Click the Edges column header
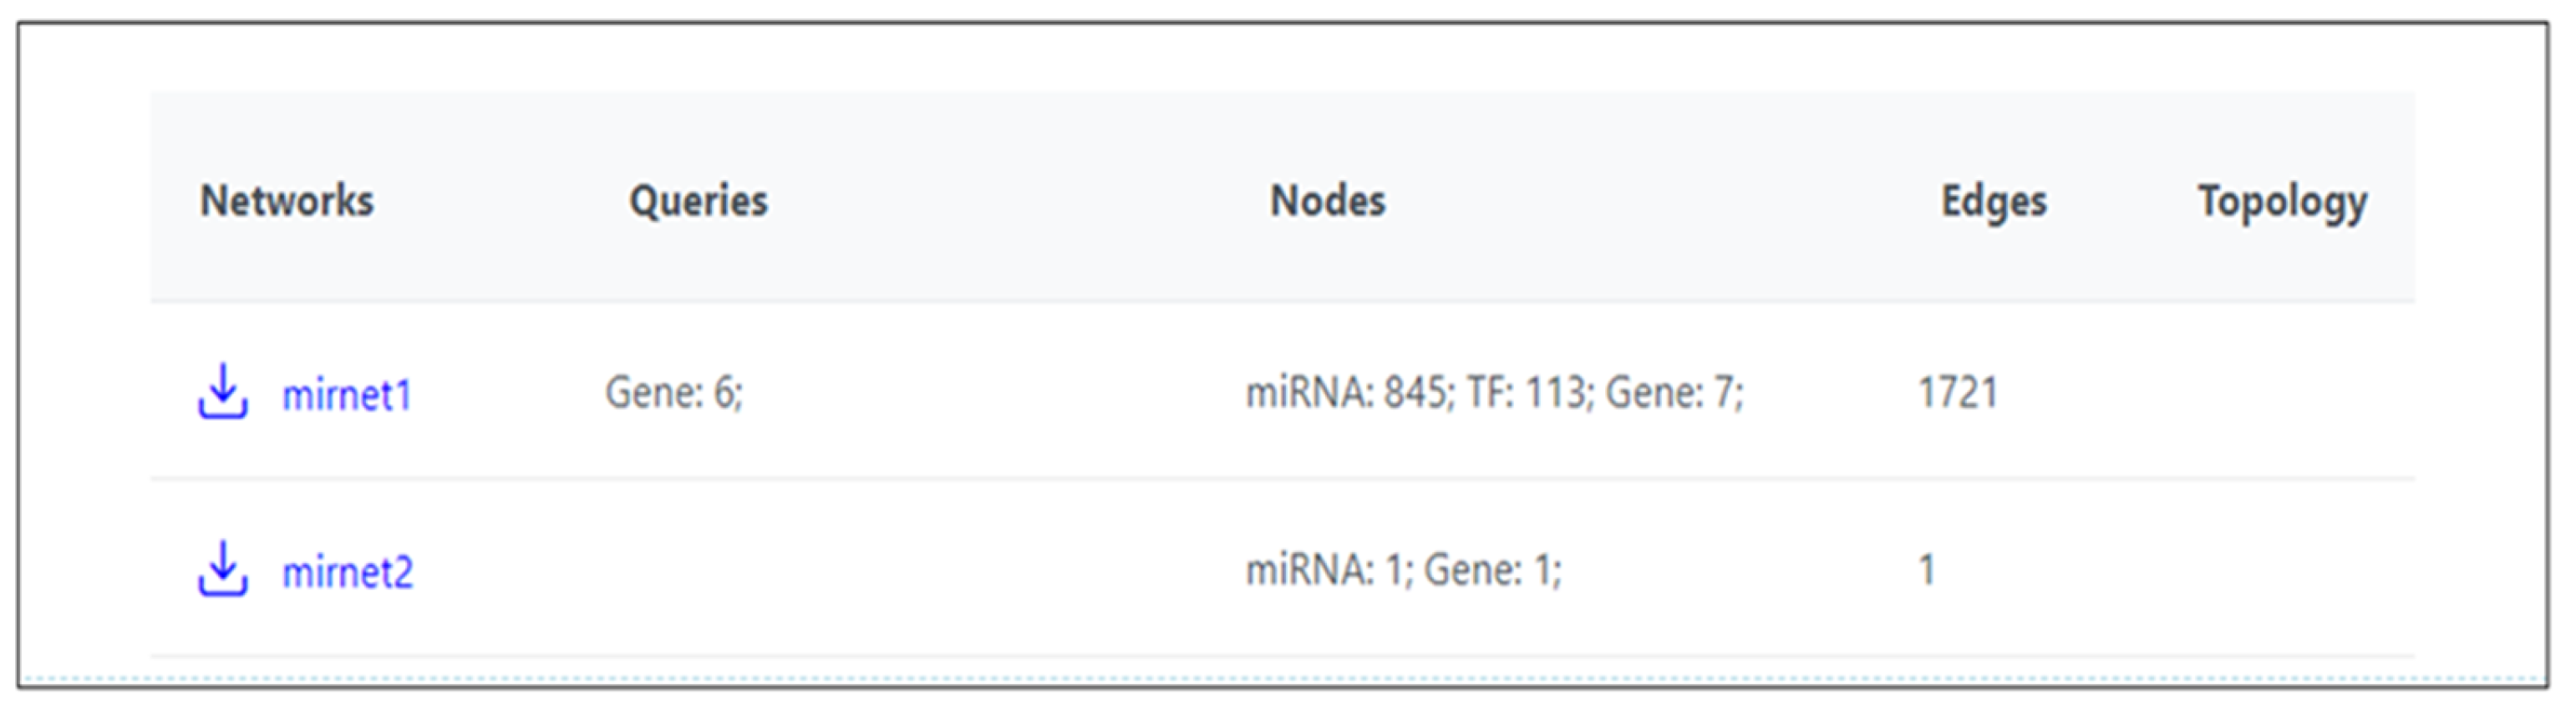The image size is (2576, 714). [1993, 201]
